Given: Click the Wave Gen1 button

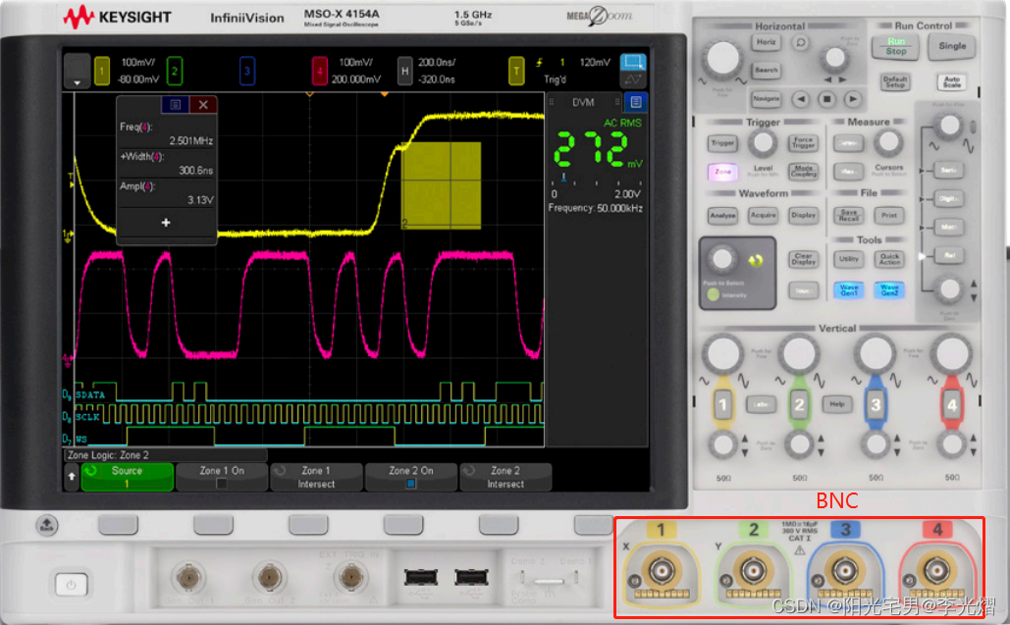Looking at the screenshot, I should point(848,289).
